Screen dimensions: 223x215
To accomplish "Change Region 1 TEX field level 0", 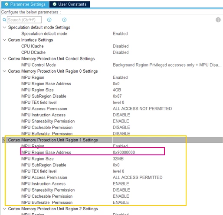I will coord(118,171).
